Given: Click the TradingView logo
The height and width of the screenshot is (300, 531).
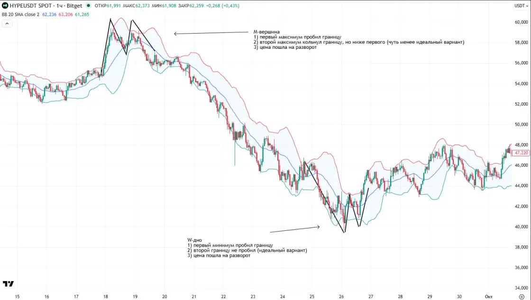Looking at the screenshot, I should [x=9, y=284].
